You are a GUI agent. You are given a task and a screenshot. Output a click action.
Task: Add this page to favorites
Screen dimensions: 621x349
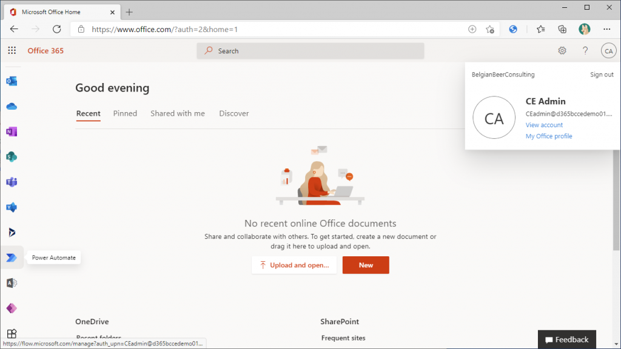click(x=490, y=29)
